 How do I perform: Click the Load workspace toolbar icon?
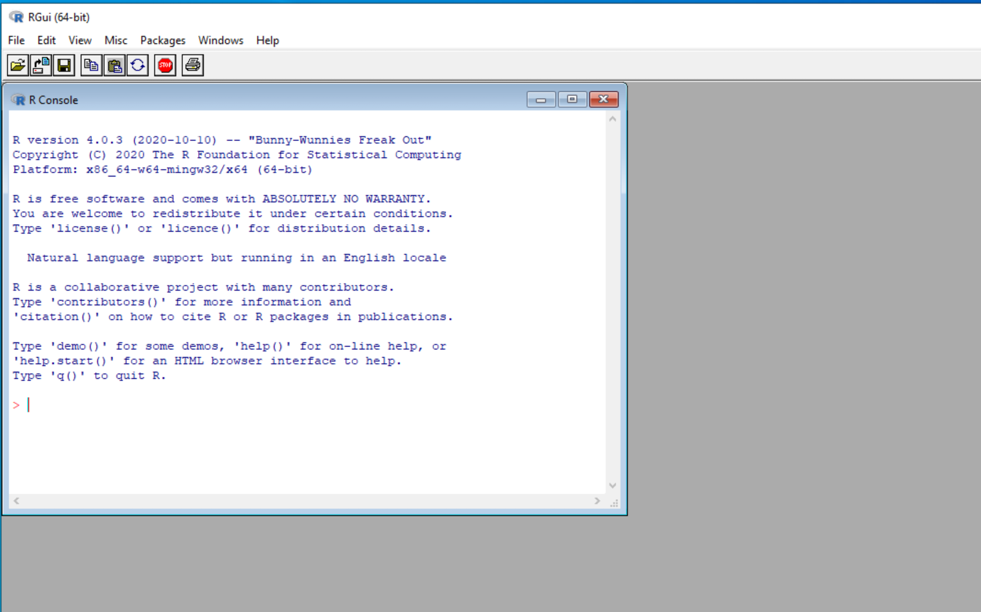point(41,65)
